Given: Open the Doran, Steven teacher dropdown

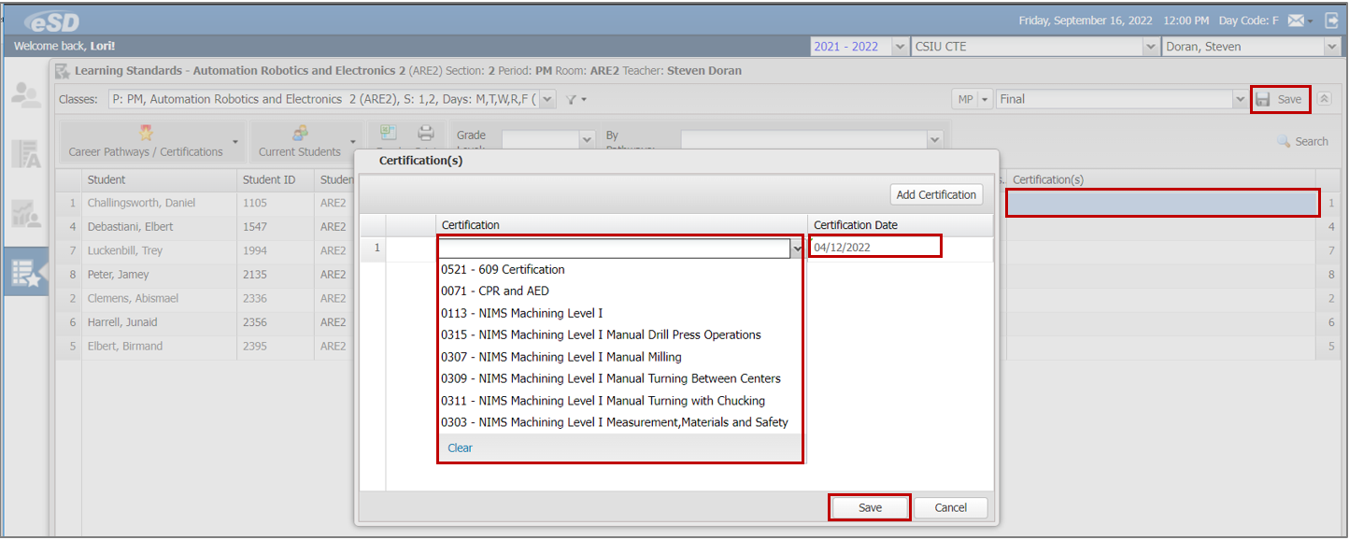Looking at the screenshot, I should point(1332,47).
